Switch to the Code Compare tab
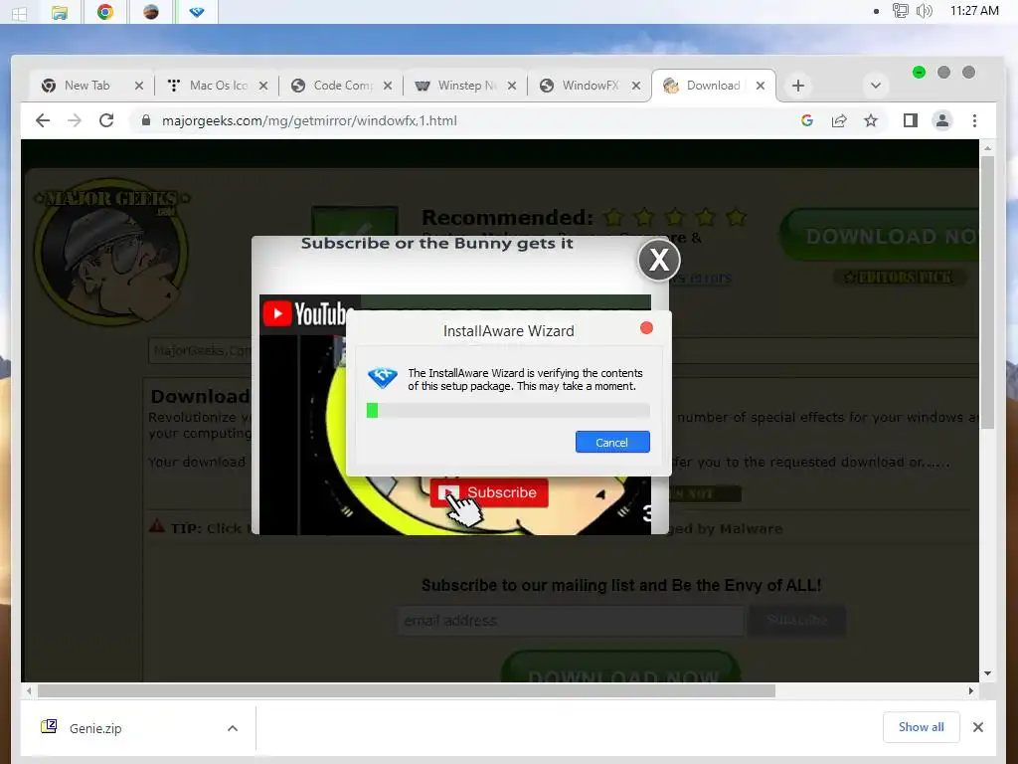 tap(342, 86)
